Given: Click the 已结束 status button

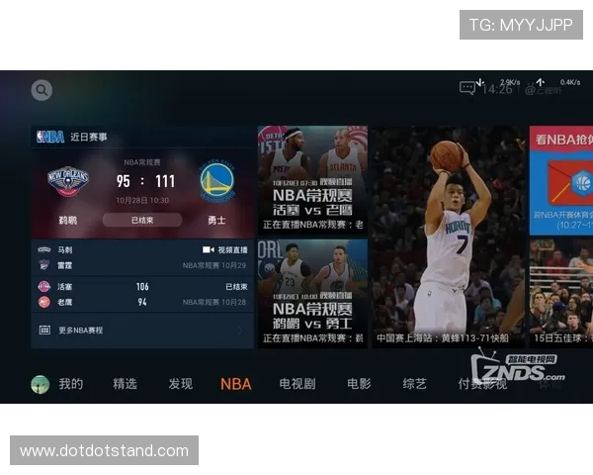Looking at the screenshot, I should tap(142, 220).
